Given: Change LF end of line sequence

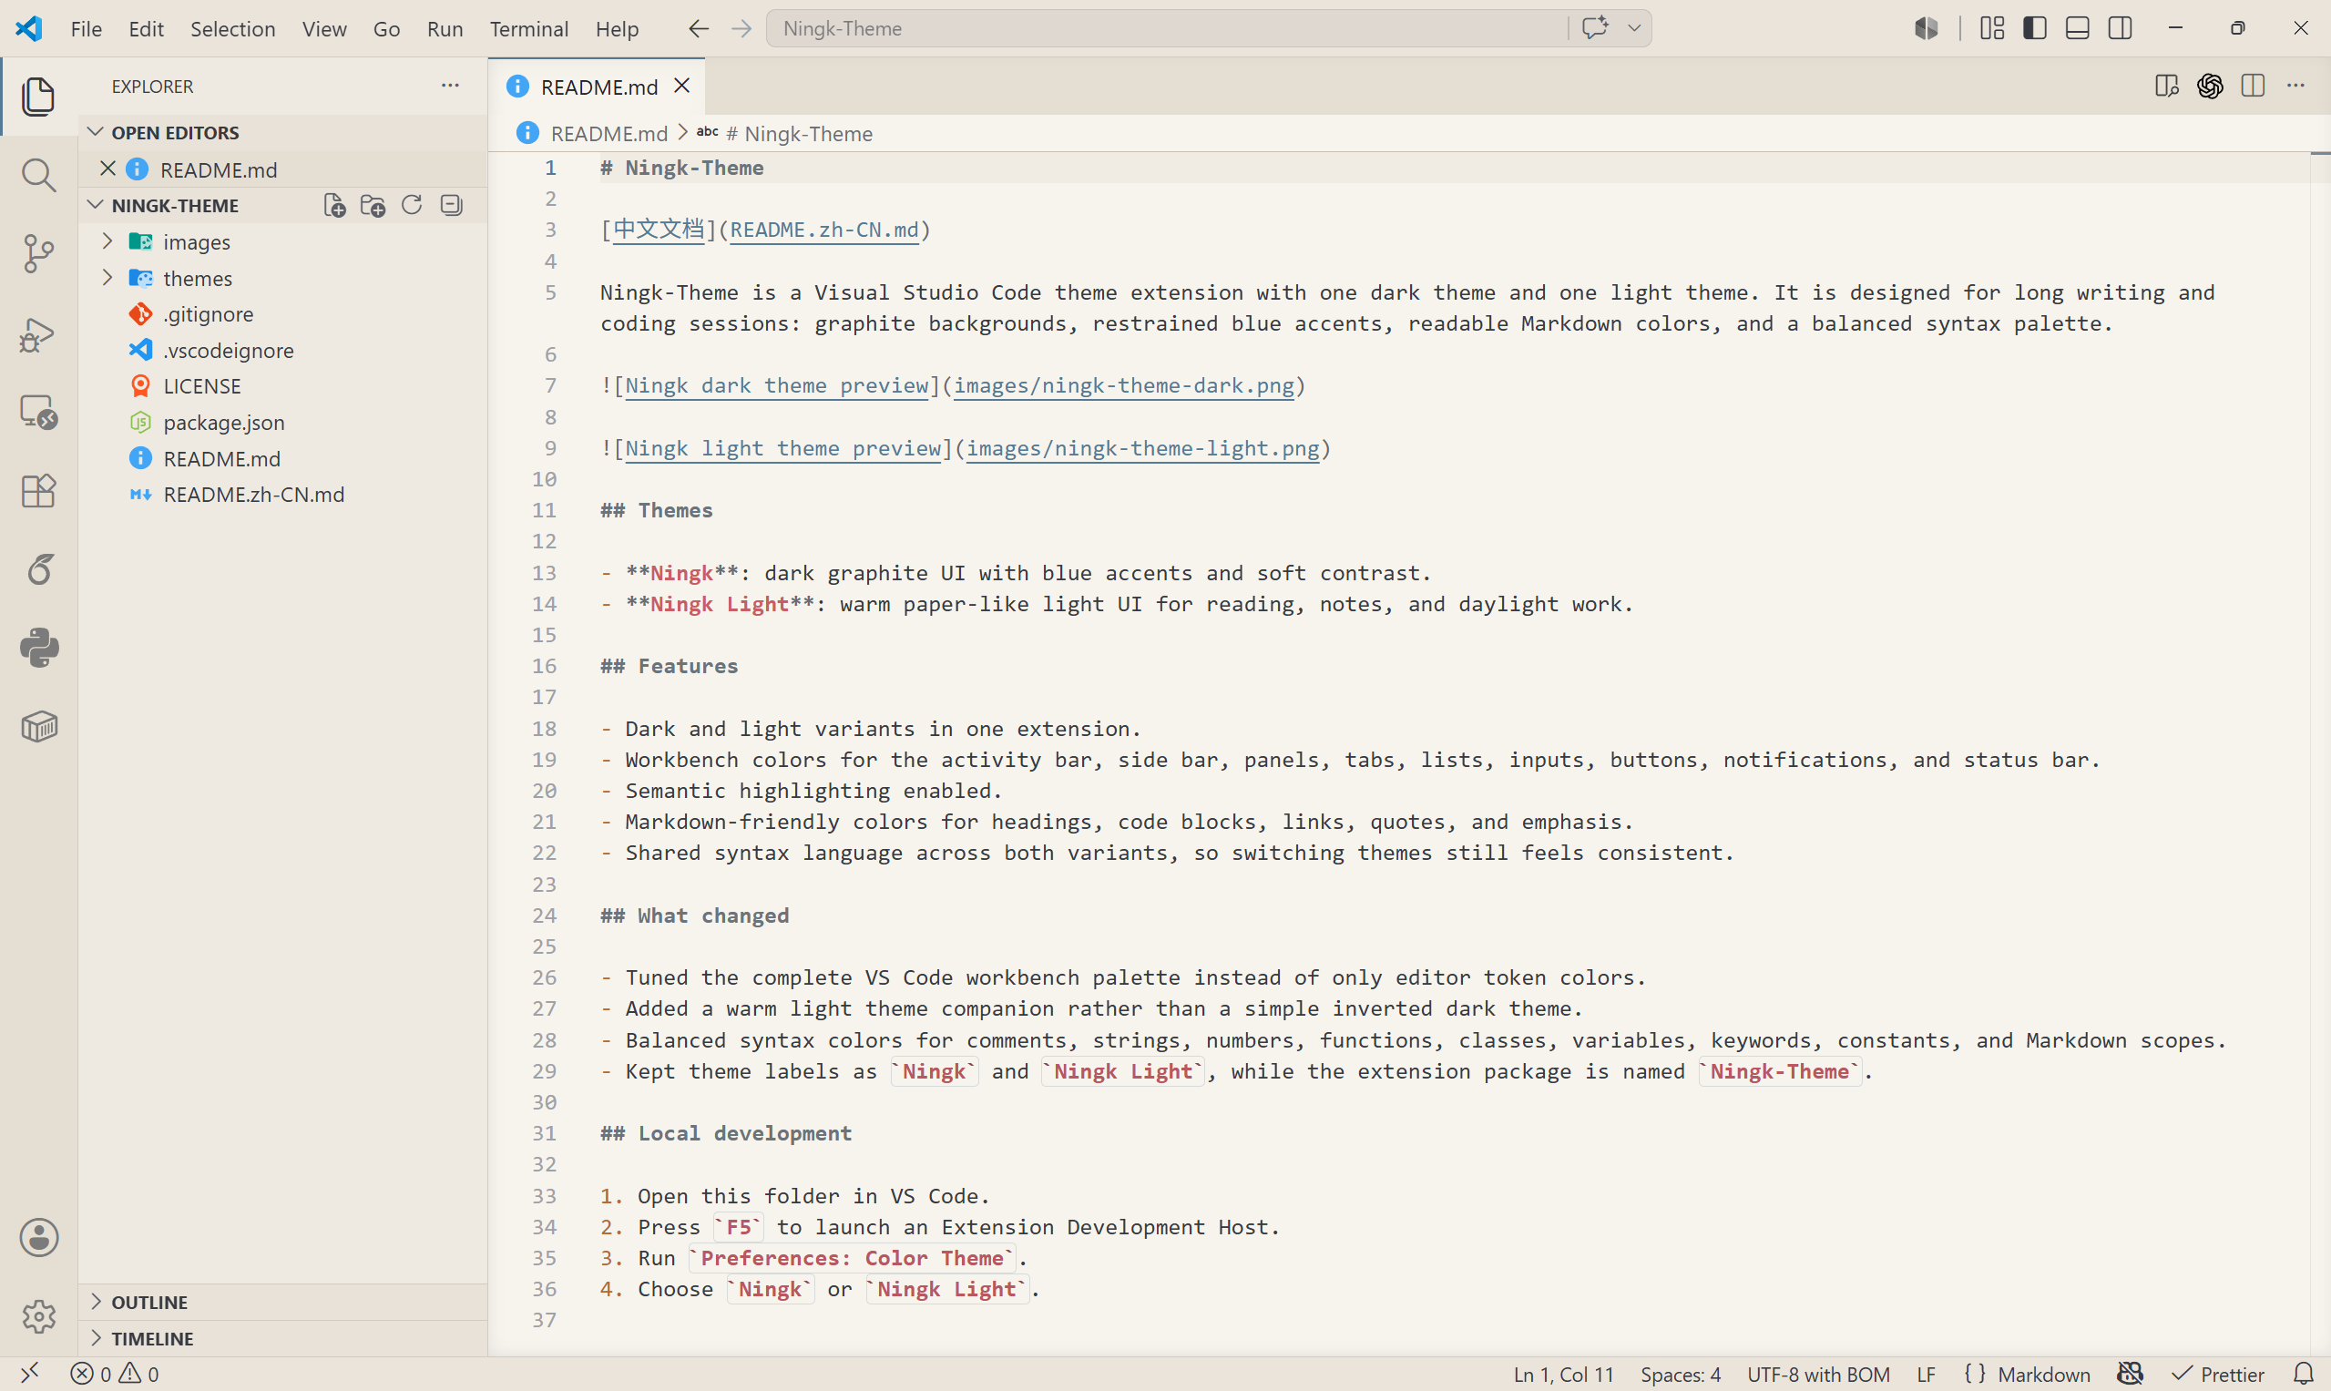Looking at the screenshot, I should (1926, 1374).
